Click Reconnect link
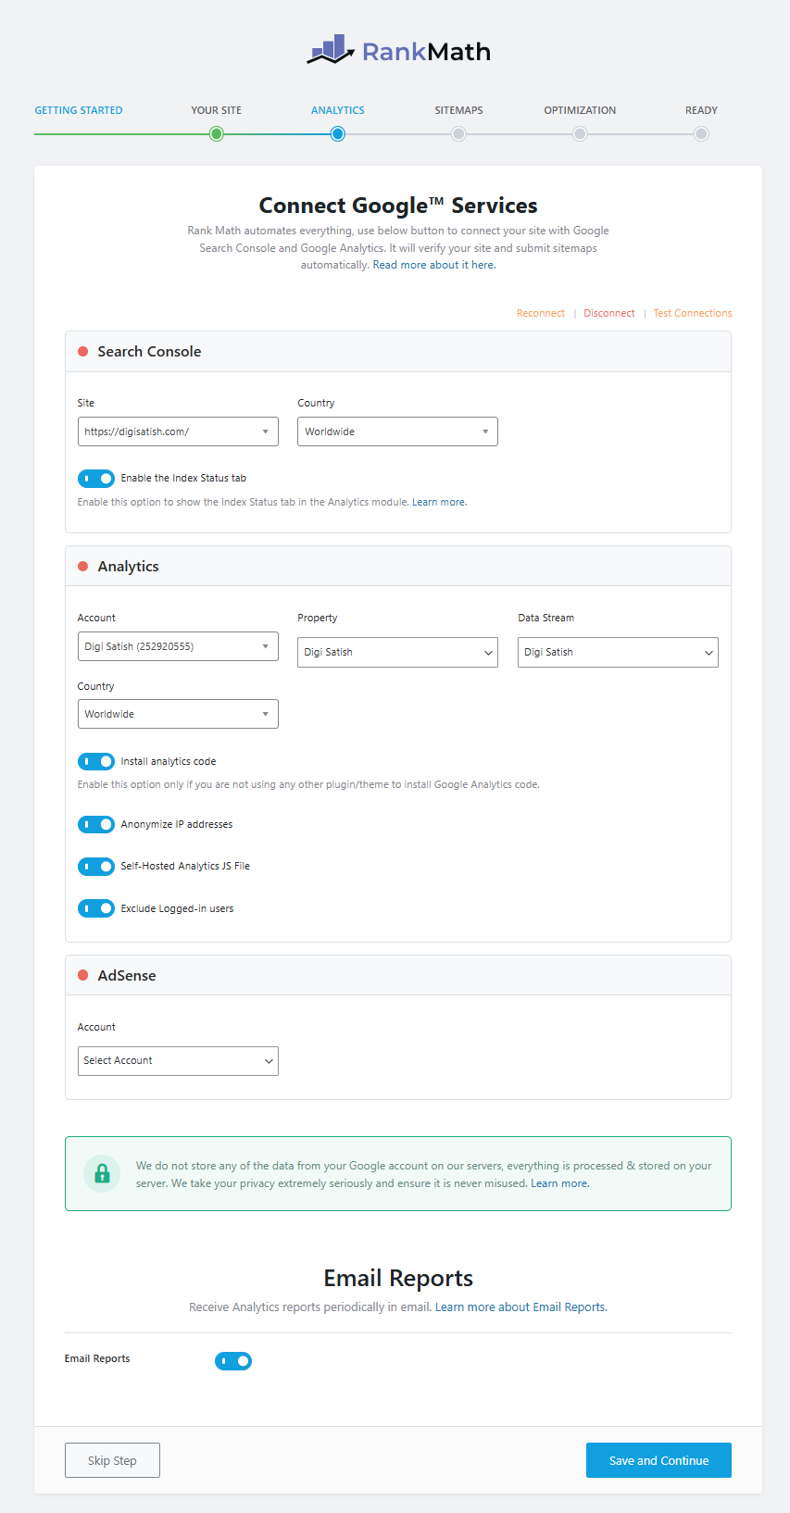 point(541,313)
